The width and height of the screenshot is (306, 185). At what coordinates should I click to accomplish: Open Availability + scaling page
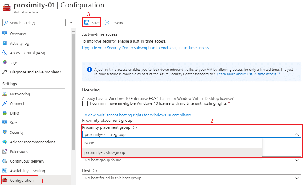point(28,171)
